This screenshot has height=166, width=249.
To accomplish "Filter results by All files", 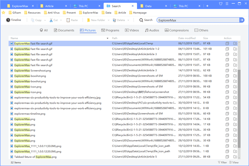I will (44, 30).
